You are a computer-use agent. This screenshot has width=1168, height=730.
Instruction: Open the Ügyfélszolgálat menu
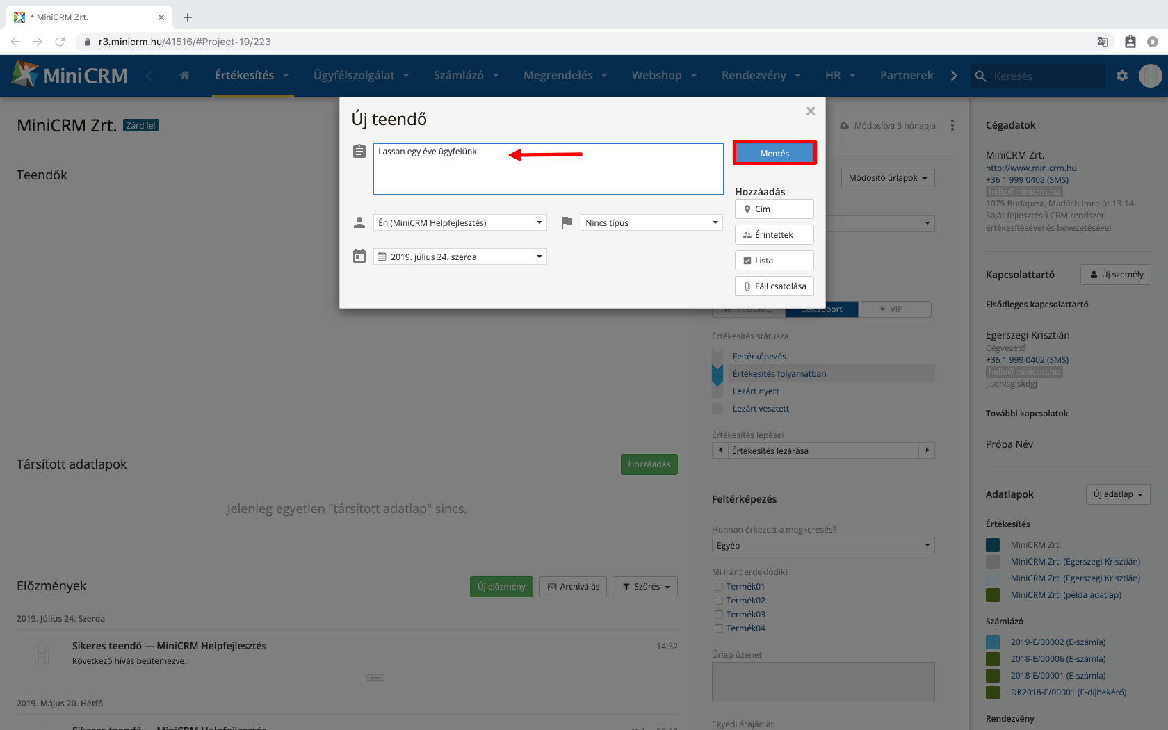point(362,76)
